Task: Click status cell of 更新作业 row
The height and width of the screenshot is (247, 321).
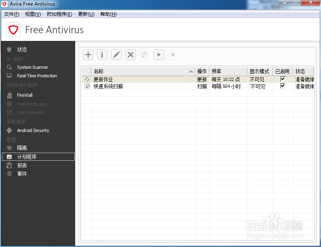Action: pos(304,79)
